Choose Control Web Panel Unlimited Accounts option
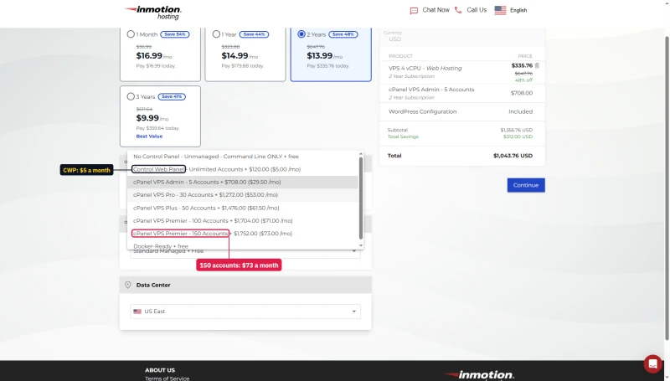Image resolution: width=670 pixels, height=381 pixels. click(242, 169)
